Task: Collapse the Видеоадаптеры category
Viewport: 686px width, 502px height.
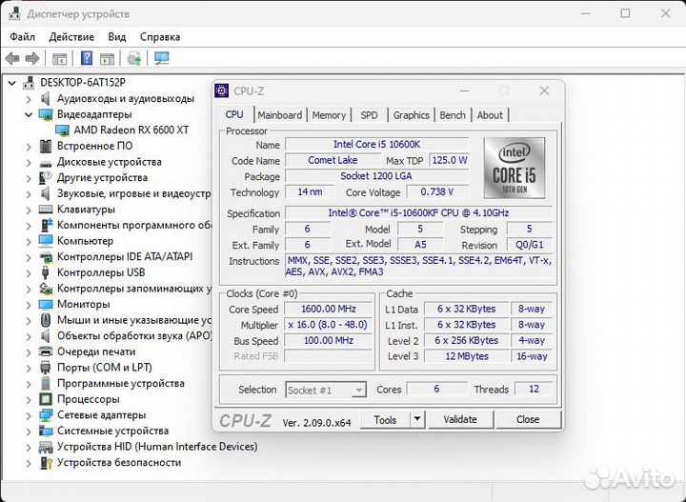Action: click(x=27, y=114)
